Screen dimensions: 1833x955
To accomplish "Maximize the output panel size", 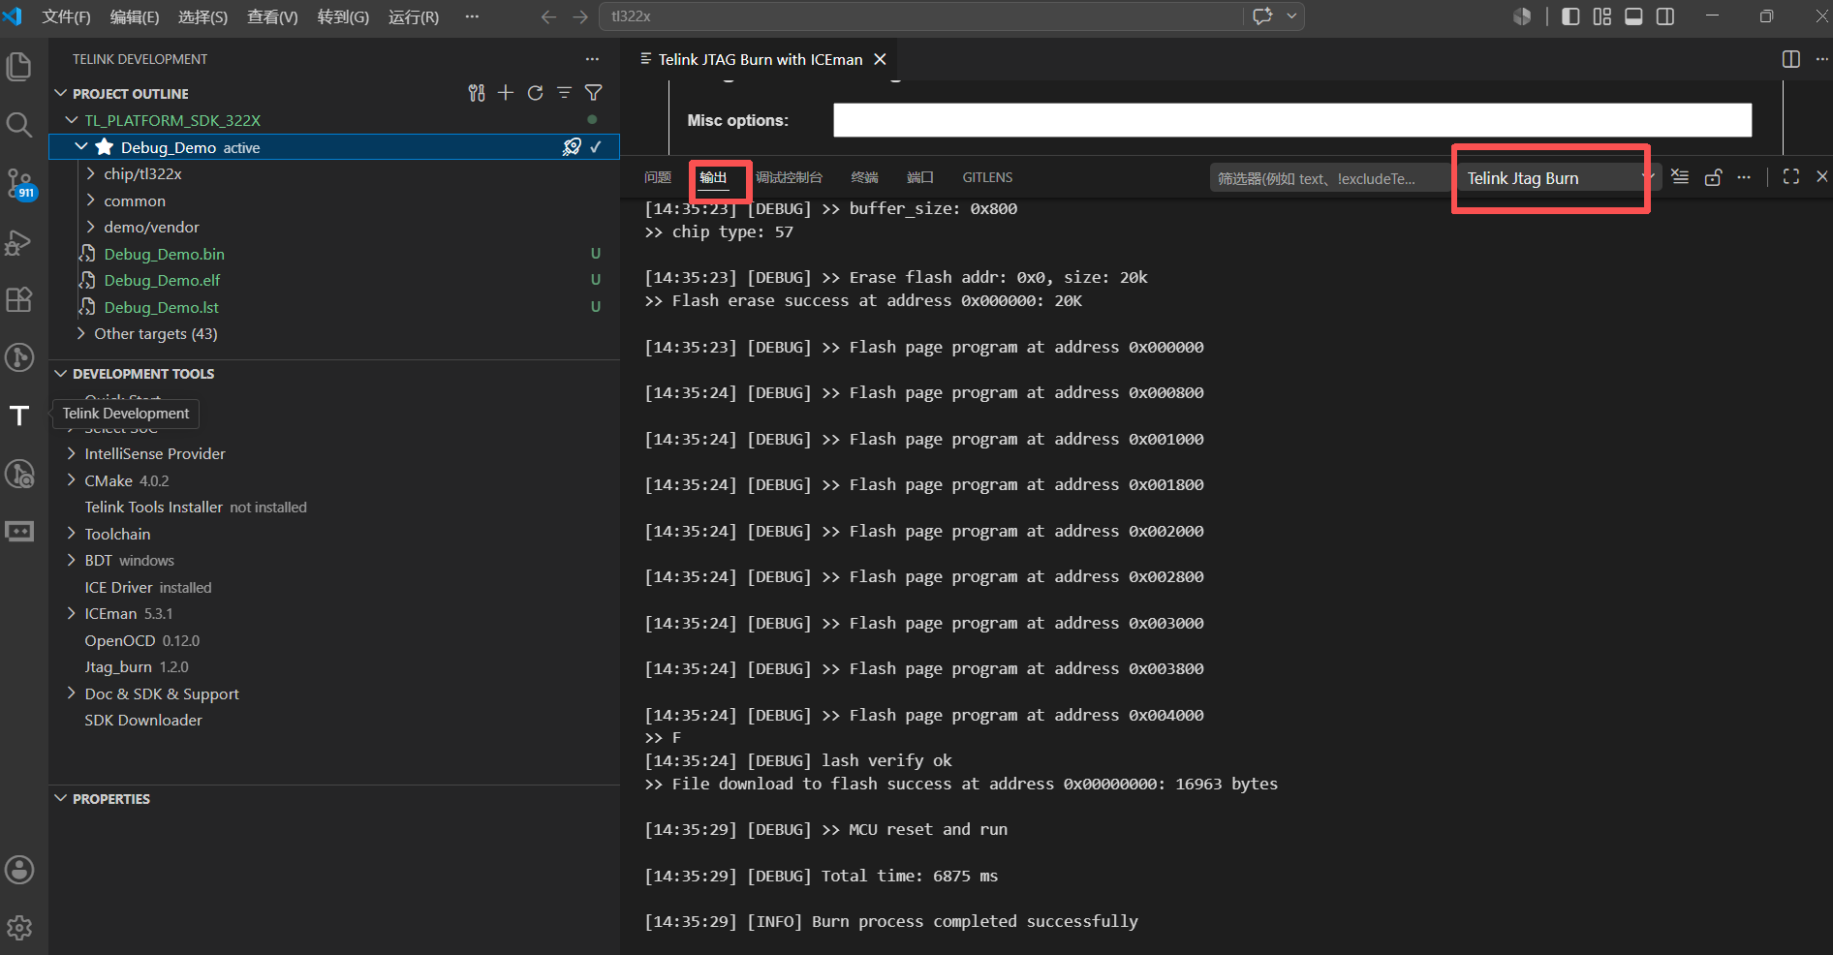I will point(1791,177).
